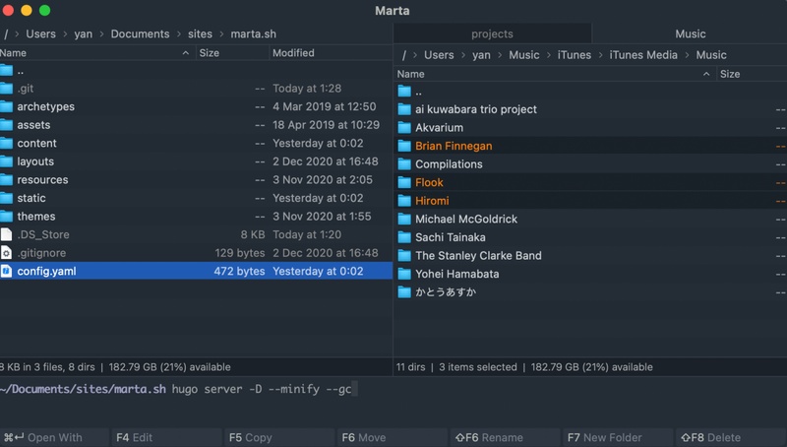
Task: Click the Open With action button
Action: click(54, 437)
